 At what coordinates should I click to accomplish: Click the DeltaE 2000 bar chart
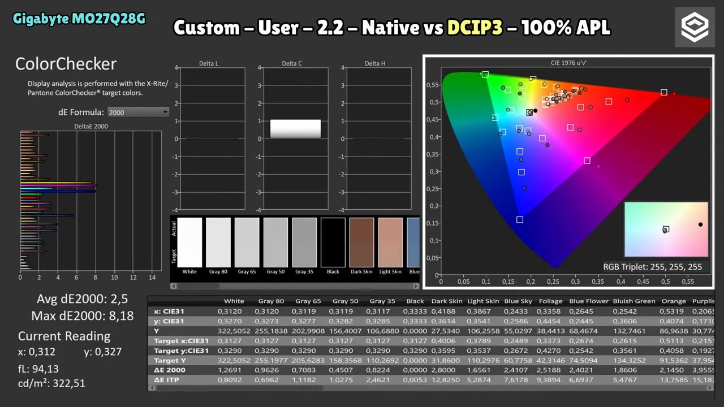pos(90,201)
